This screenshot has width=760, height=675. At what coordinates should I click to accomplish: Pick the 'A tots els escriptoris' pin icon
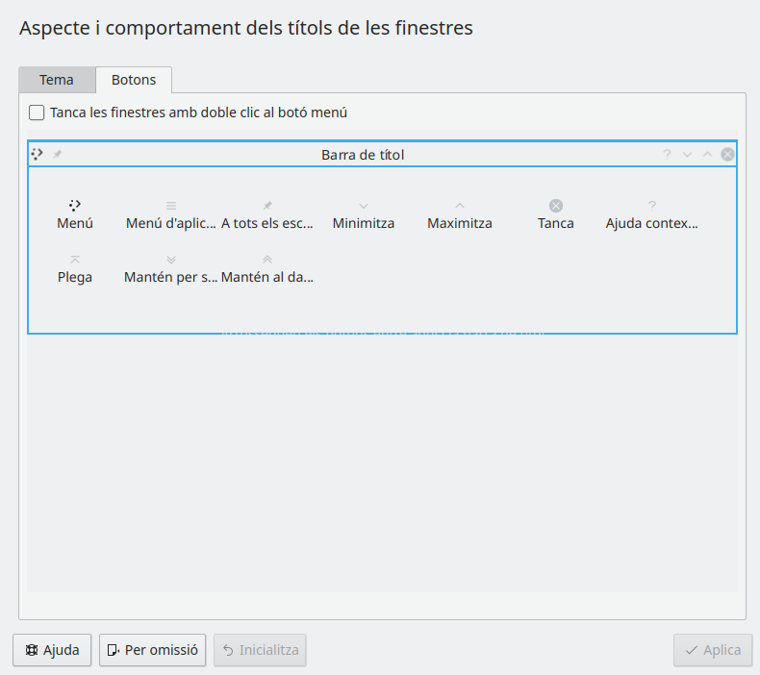pos(267,205)
